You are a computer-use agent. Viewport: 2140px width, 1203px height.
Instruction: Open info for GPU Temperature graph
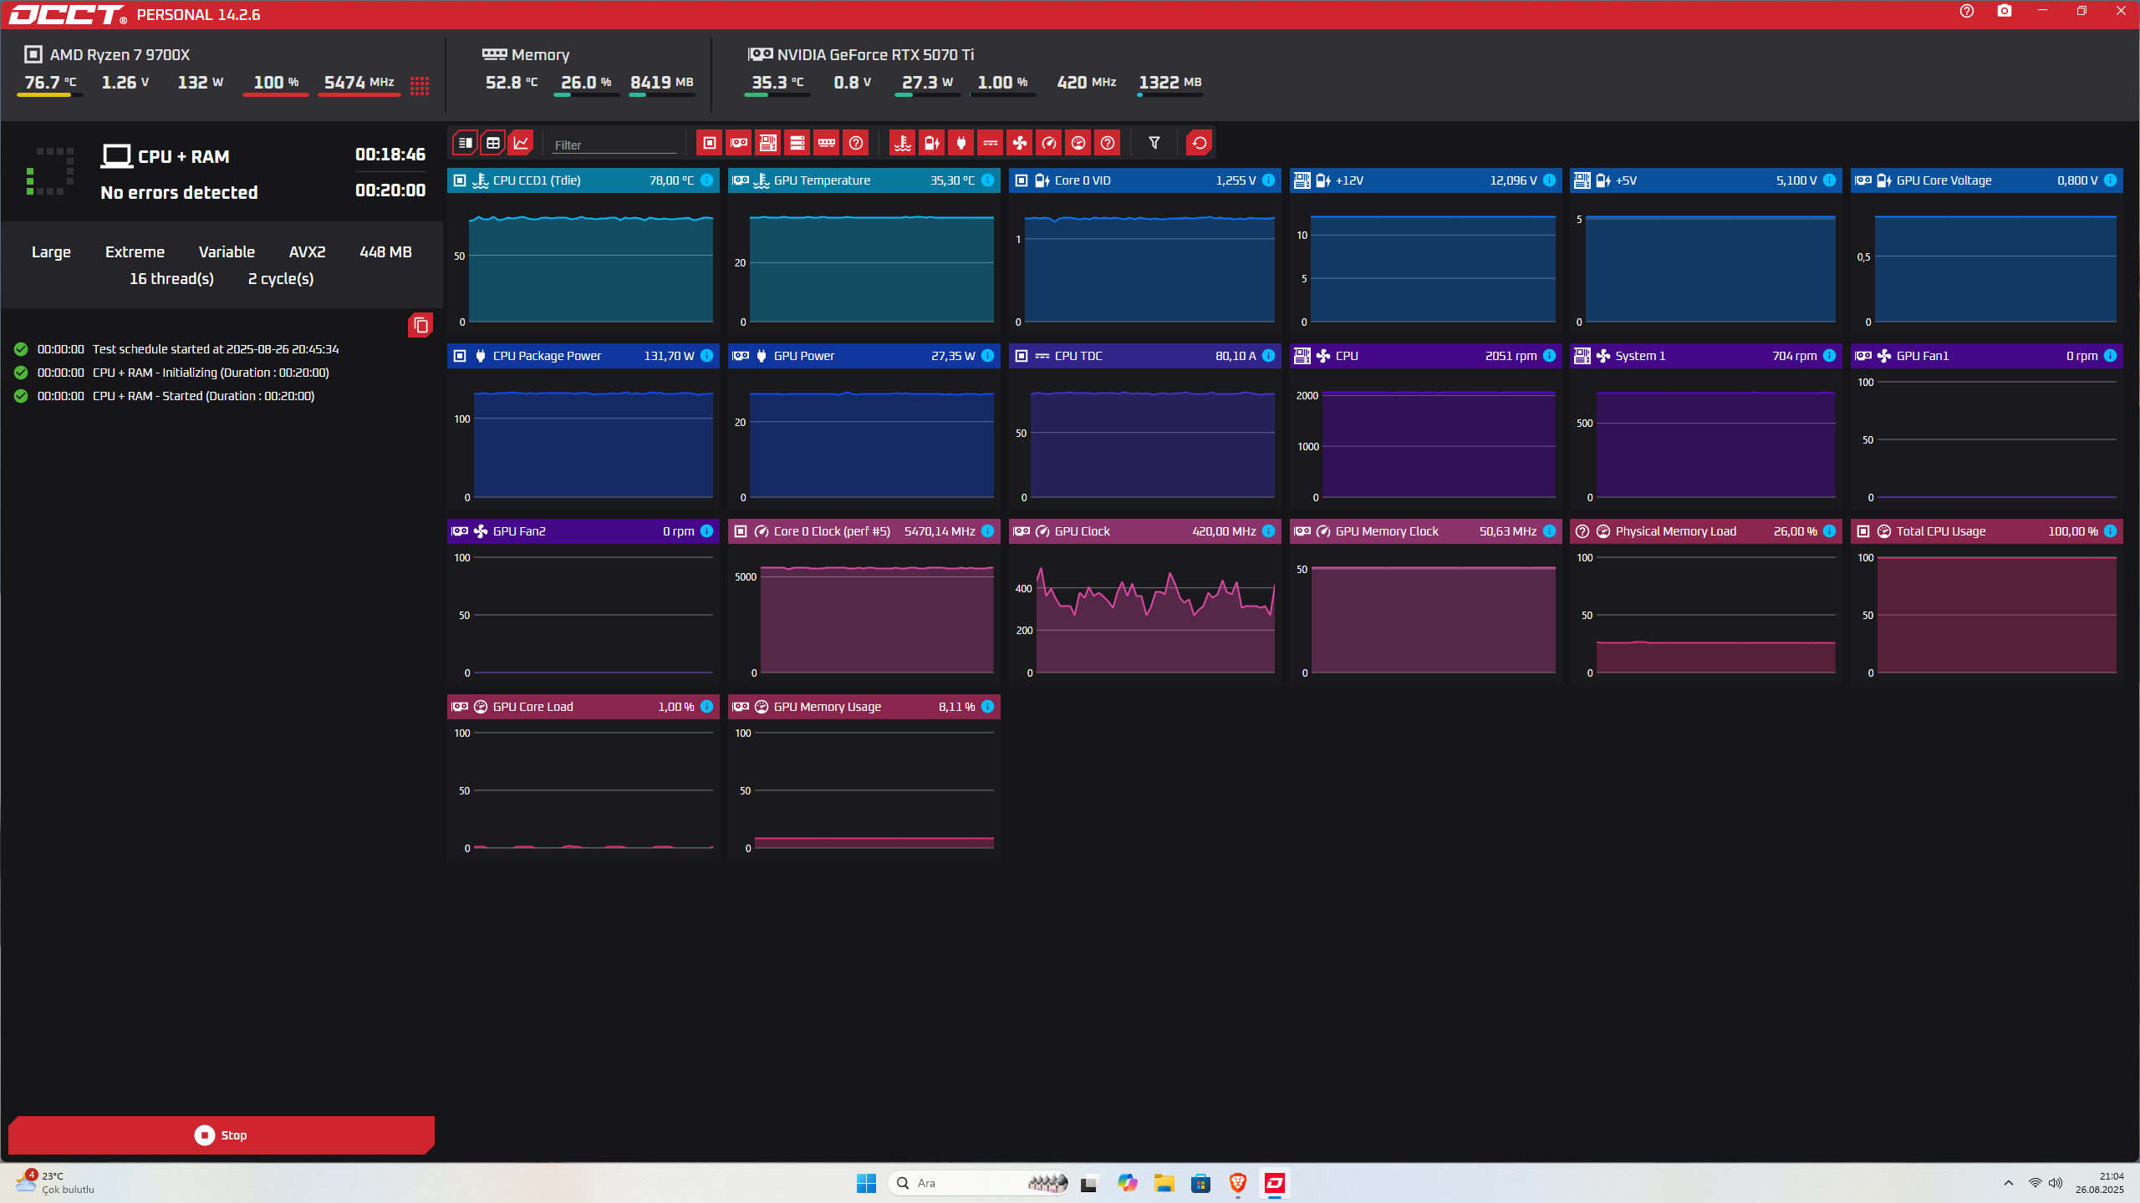pos(988,180)
